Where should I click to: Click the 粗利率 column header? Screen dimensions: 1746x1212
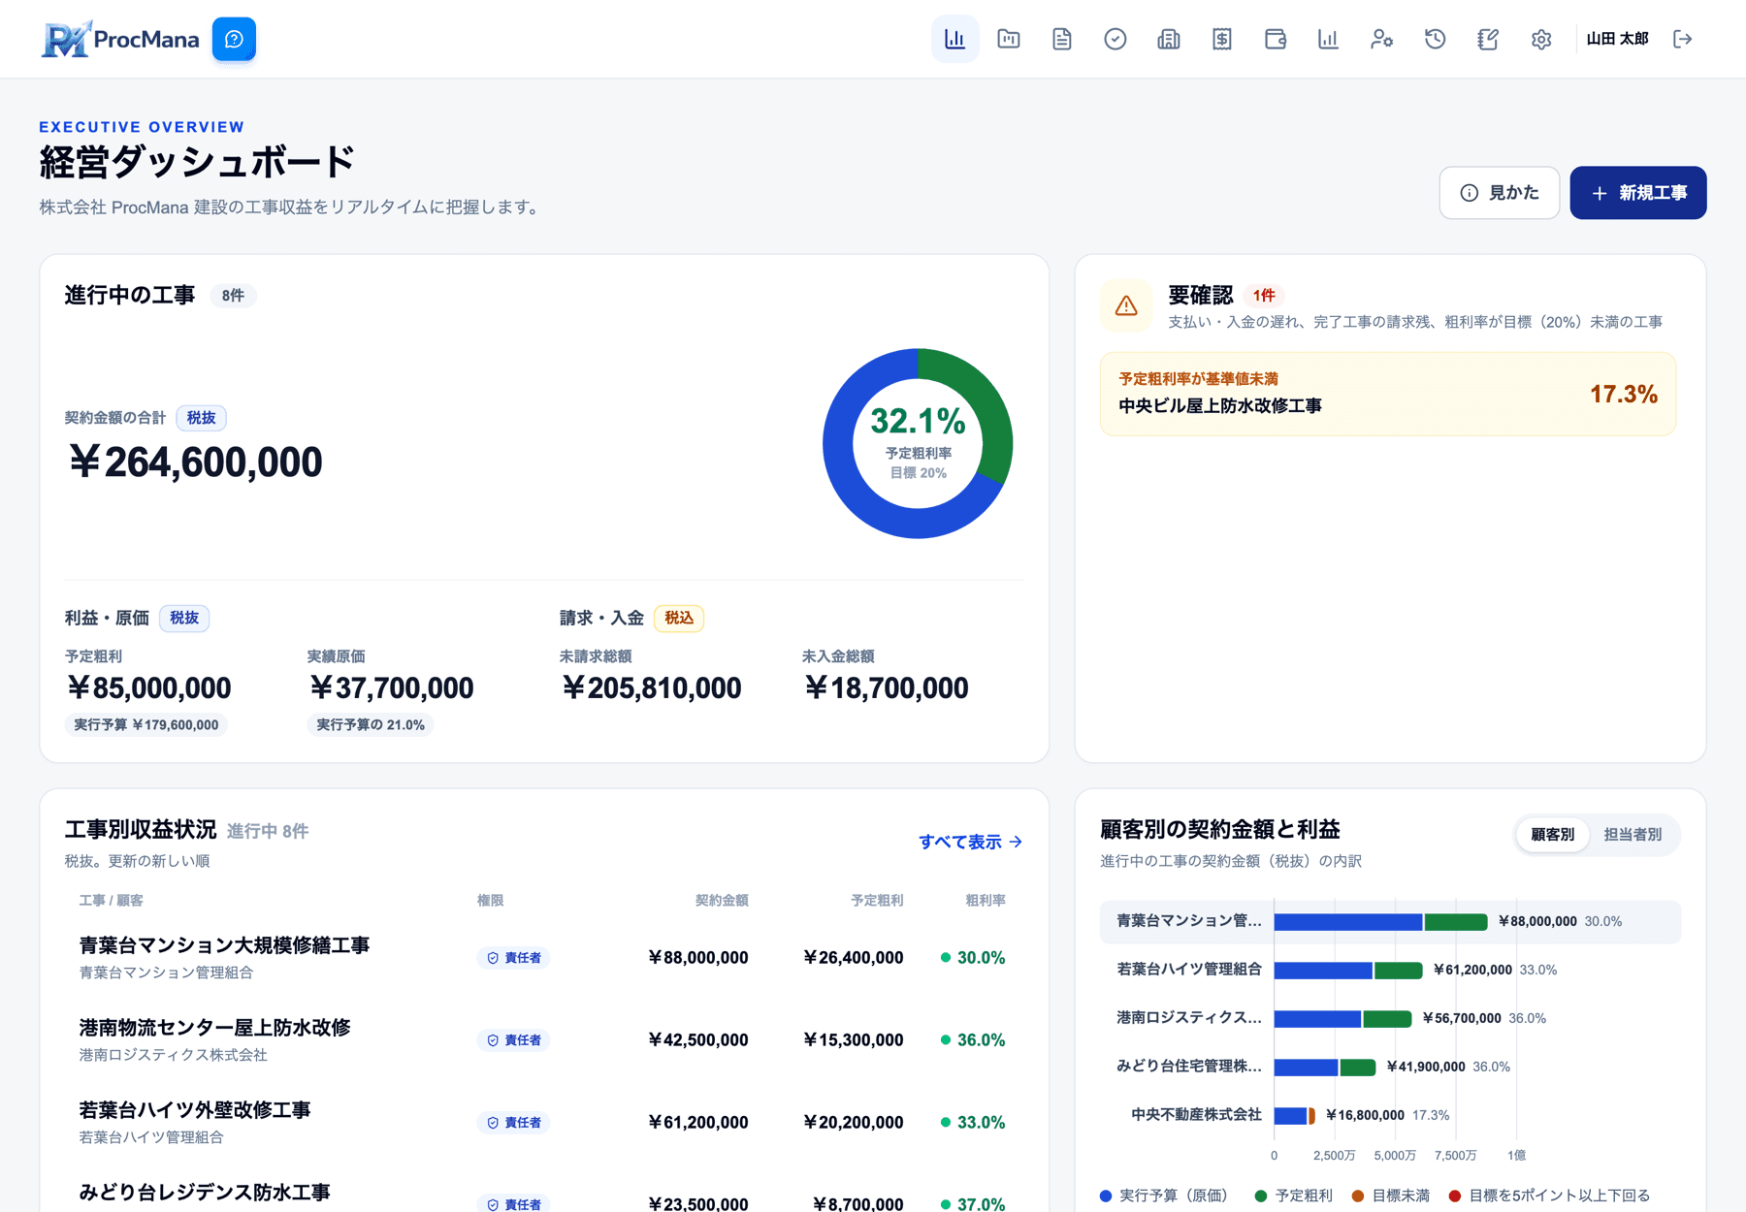tap(986, 901)
